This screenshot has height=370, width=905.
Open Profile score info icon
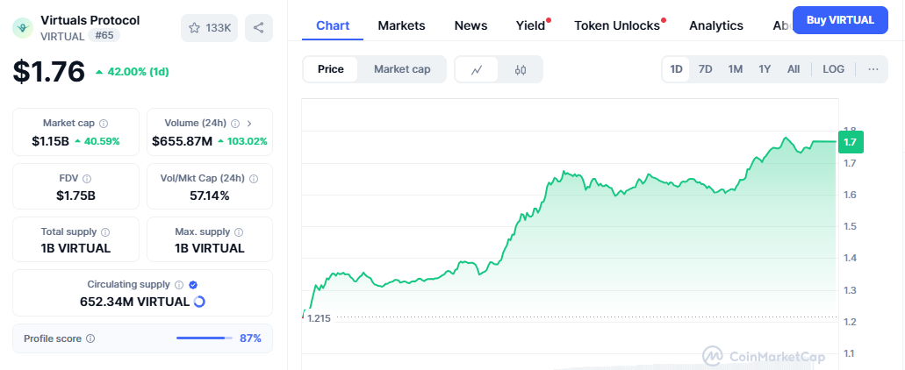(x=90, y=339)
